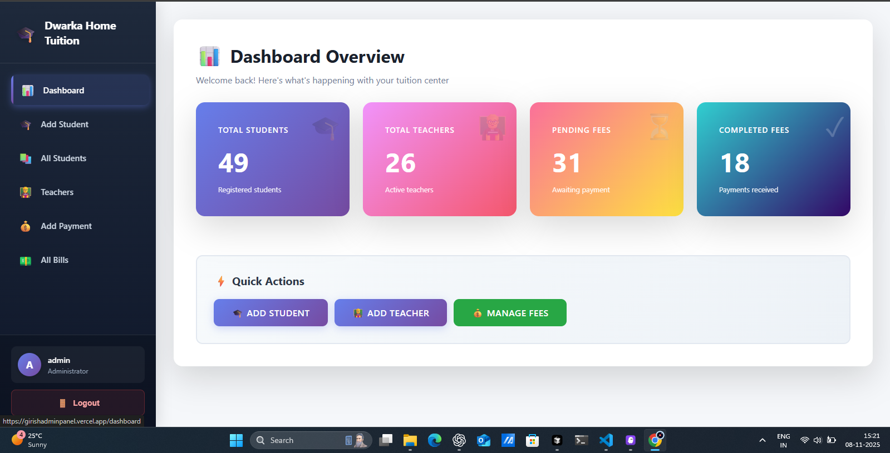Click the graduation cap logo icon

26,34
